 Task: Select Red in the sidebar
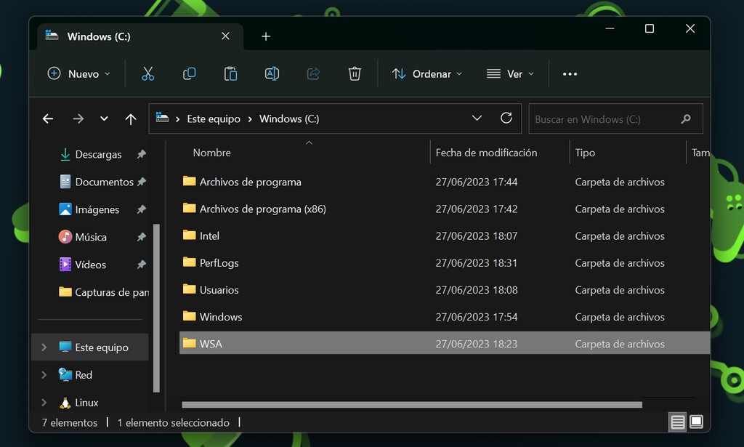click(83, 375)
